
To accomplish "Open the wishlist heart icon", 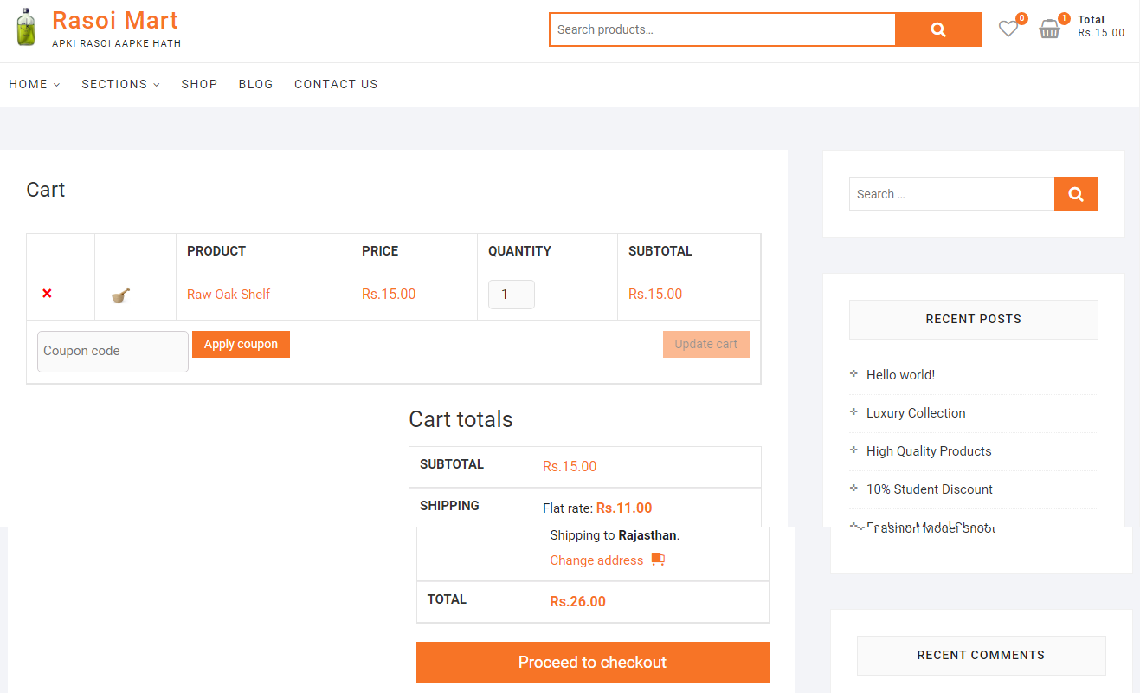I will tap(1008, 29).
